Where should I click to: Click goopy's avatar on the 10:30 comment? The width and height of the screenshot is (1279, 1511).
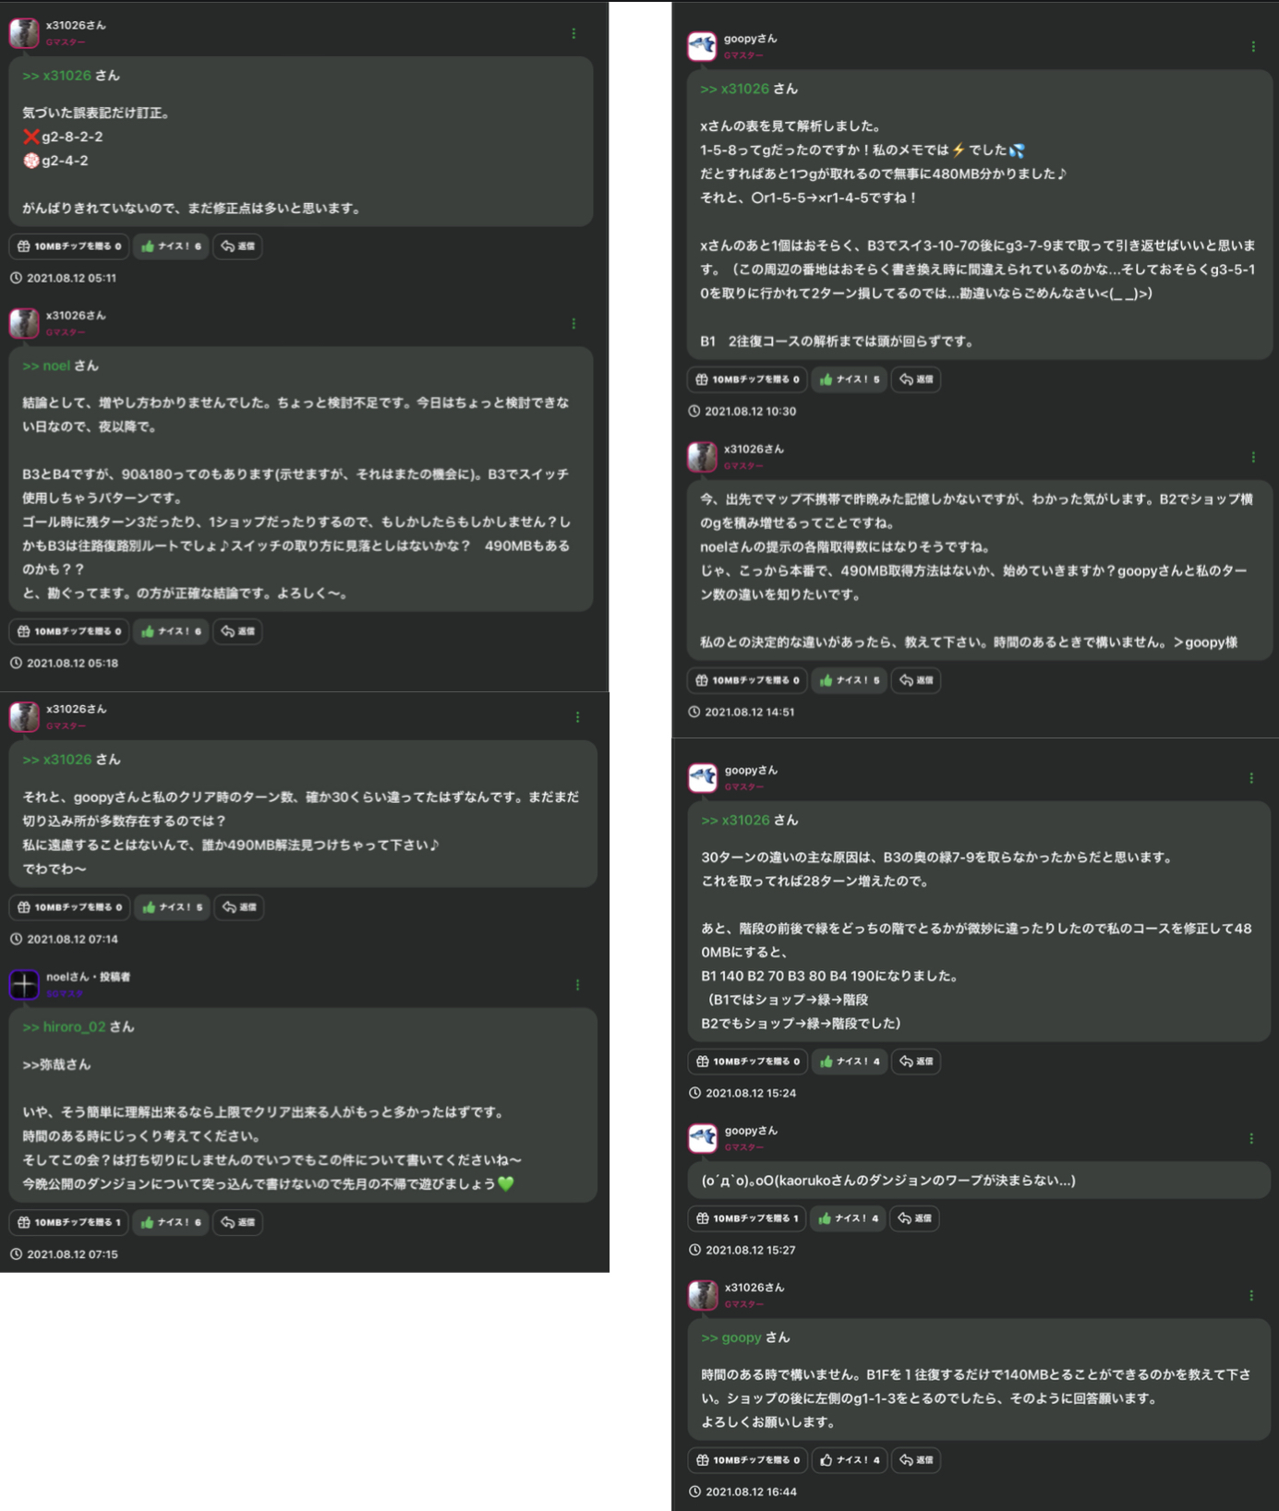coord(702,46)
